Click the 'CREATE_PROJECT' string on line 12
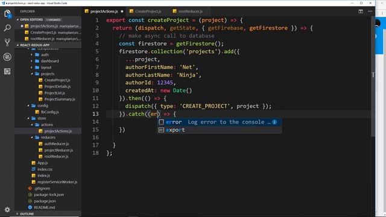 (x=205, y=106)
